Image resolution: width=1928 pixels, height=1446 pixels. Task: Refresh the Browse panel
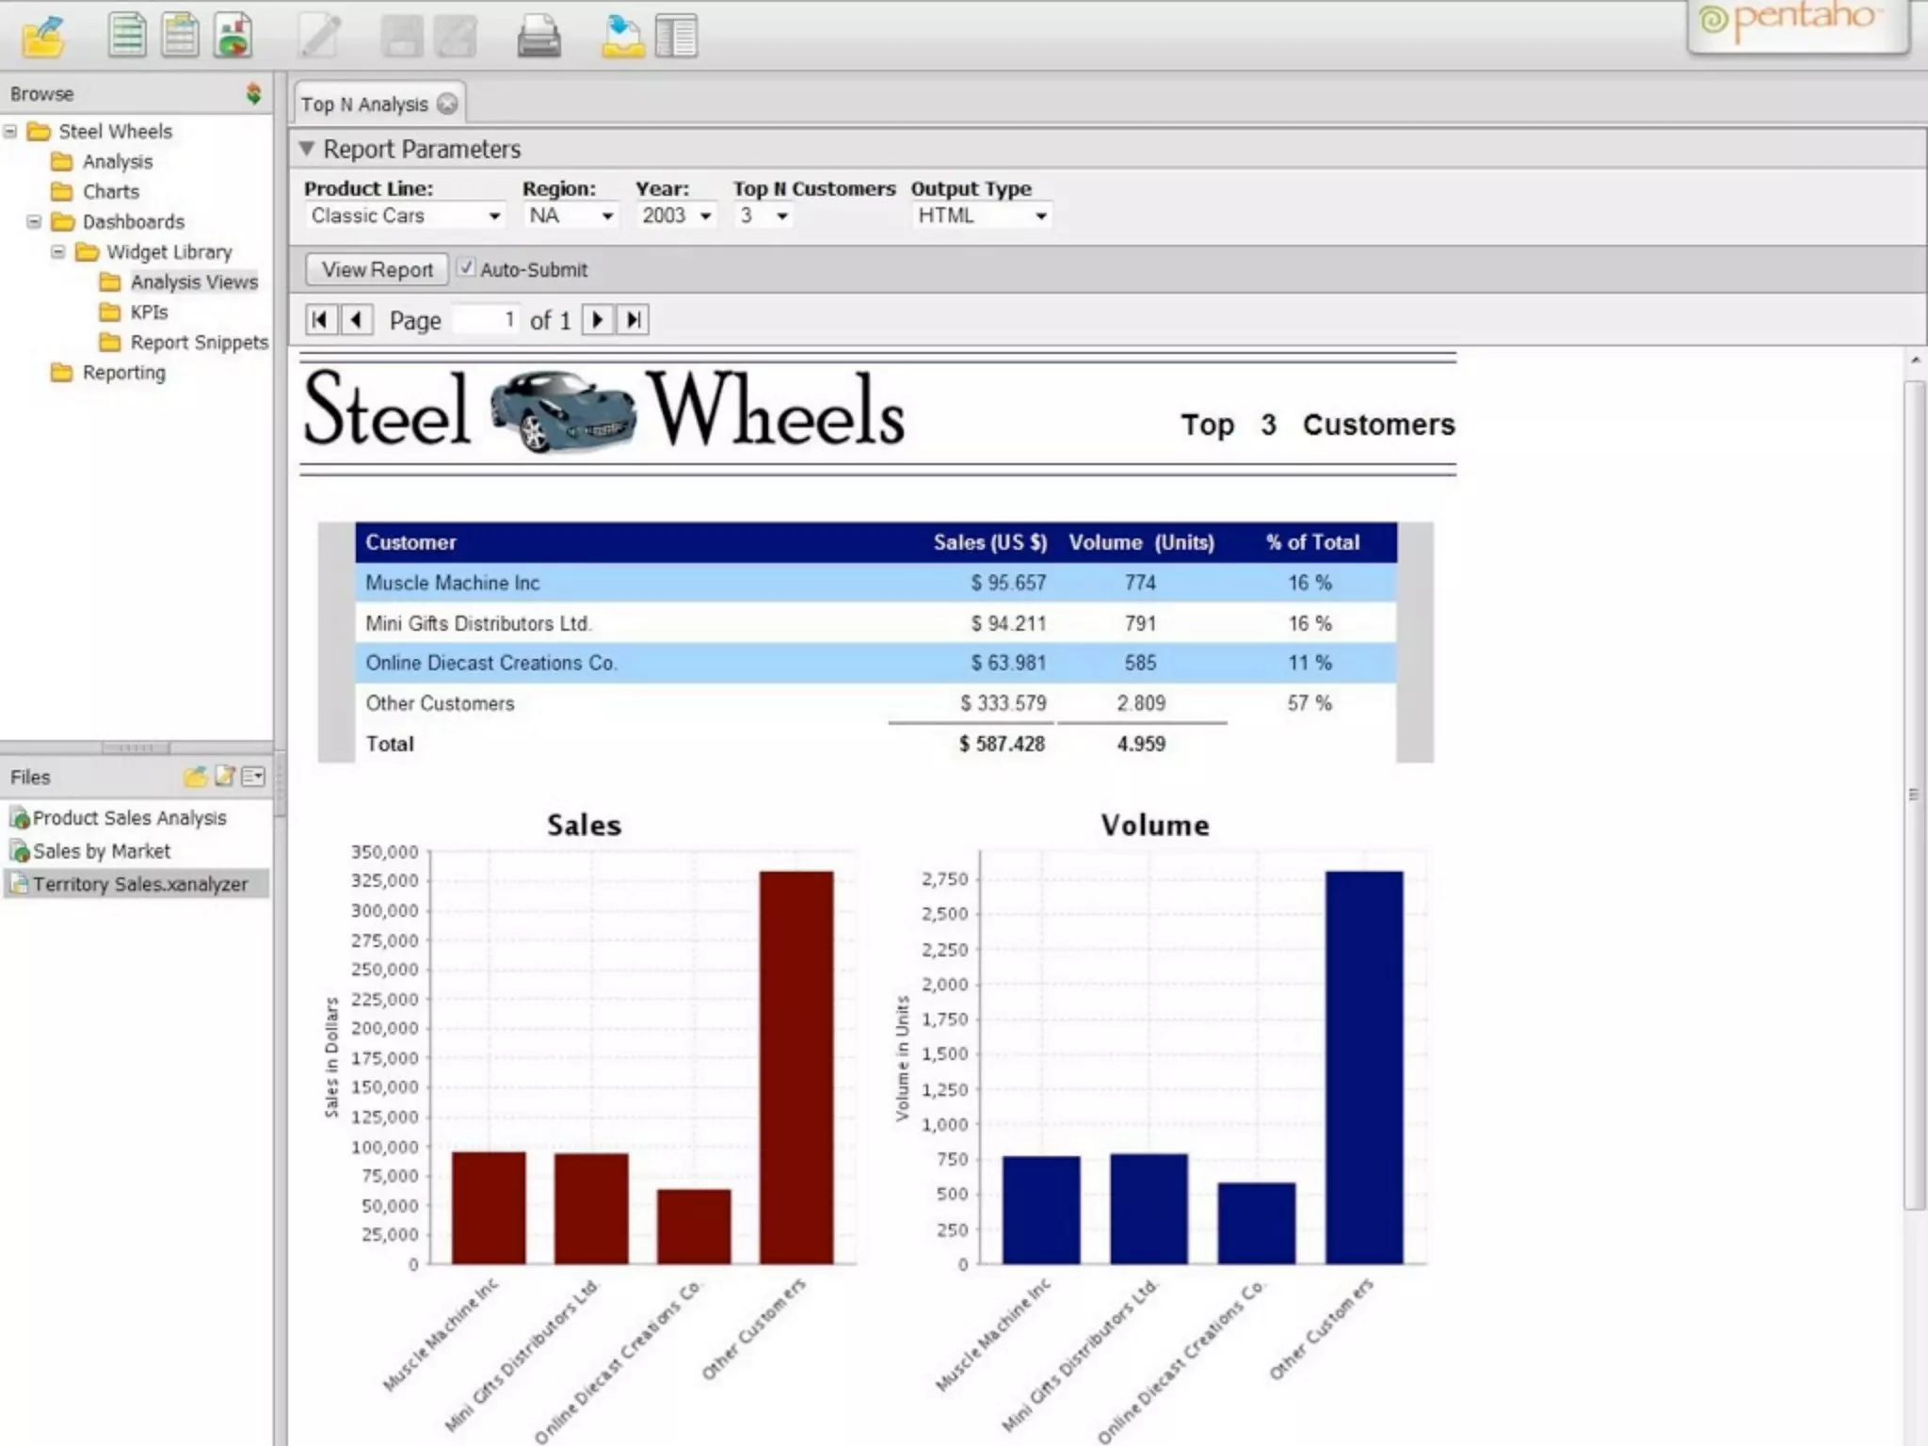[x=253, y=93]
